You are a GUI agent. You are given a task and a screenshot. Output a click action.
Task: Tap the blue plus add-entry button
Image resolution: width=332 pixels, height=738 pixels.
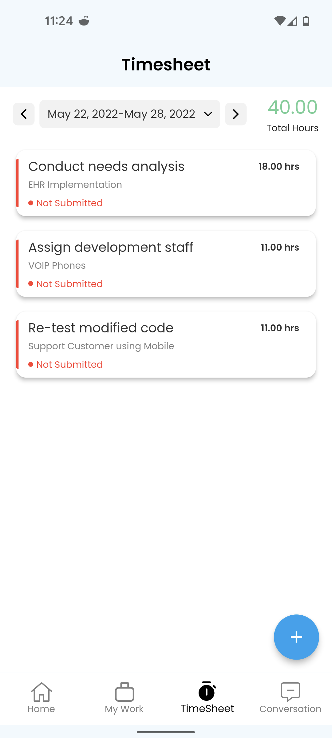point(296,637)
